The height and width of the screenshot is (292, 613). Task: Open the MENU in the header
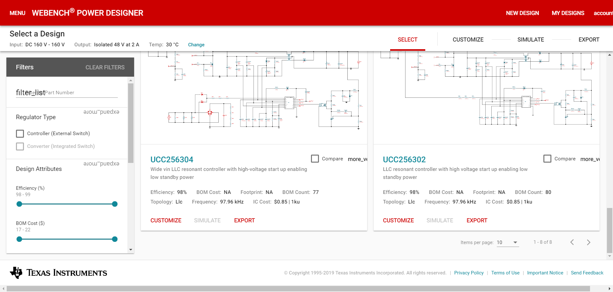tap(17, 13)
